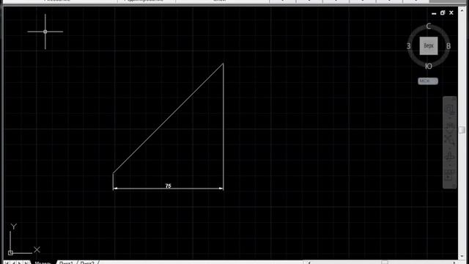
Task: Jump to the first layout tab arrow
Action: (x=7, y=263)
